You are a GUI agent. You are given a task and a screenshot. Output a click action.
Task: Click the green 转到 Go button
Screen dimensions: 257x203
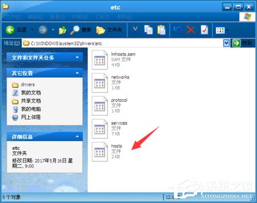242,43
